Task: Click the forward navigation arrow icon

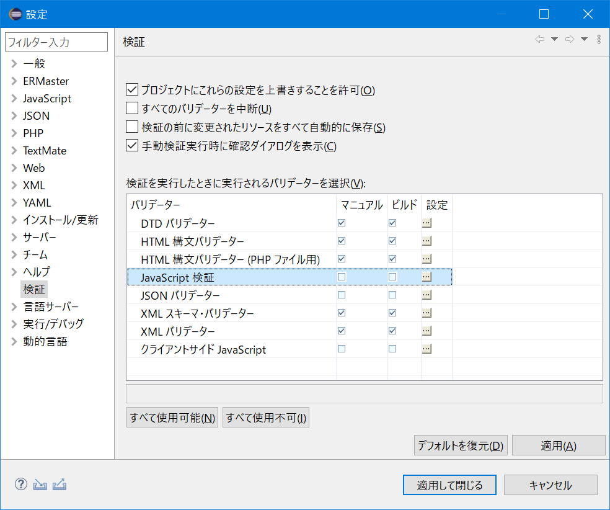Action: click(x=570, y=39)
